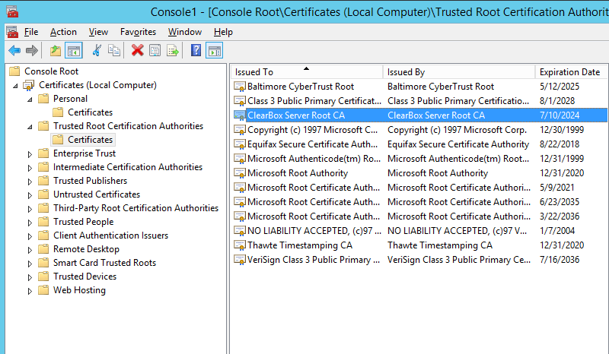Click the Back arrow toolbar icon

[14, 50]
